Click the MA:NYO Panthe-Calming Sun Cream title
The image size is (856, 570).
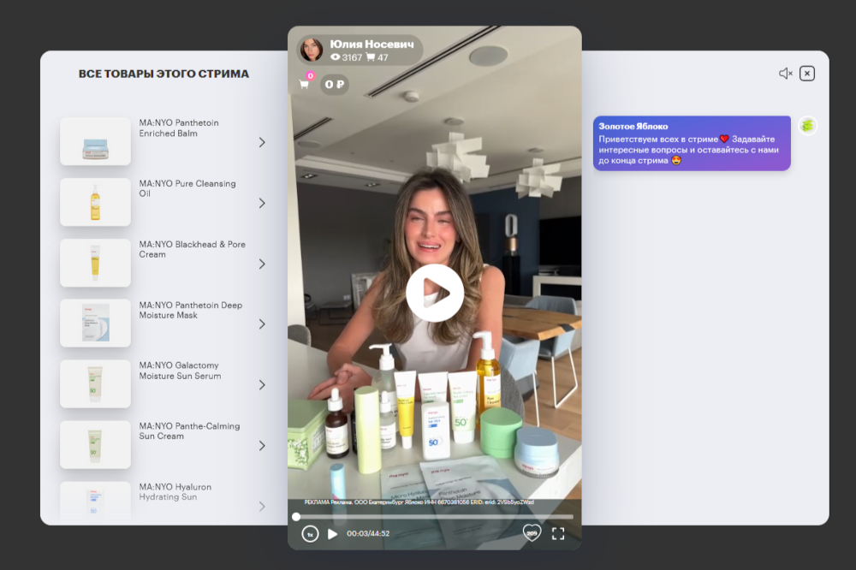[x=189, y=430]
